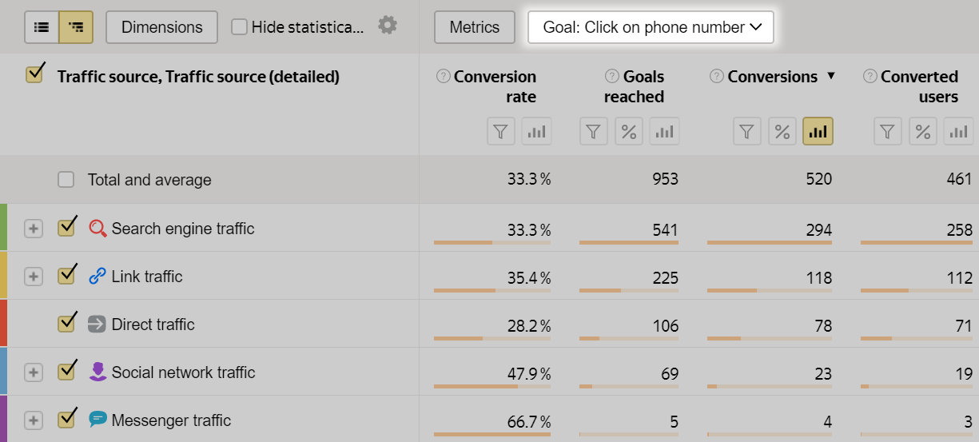Click active chart icon under Conversions
Image resolution: width=979 pixels, height=442 pixels.
coord(818,132)
